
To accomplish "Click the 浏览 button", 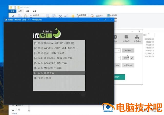I will (x=117, y=65).
